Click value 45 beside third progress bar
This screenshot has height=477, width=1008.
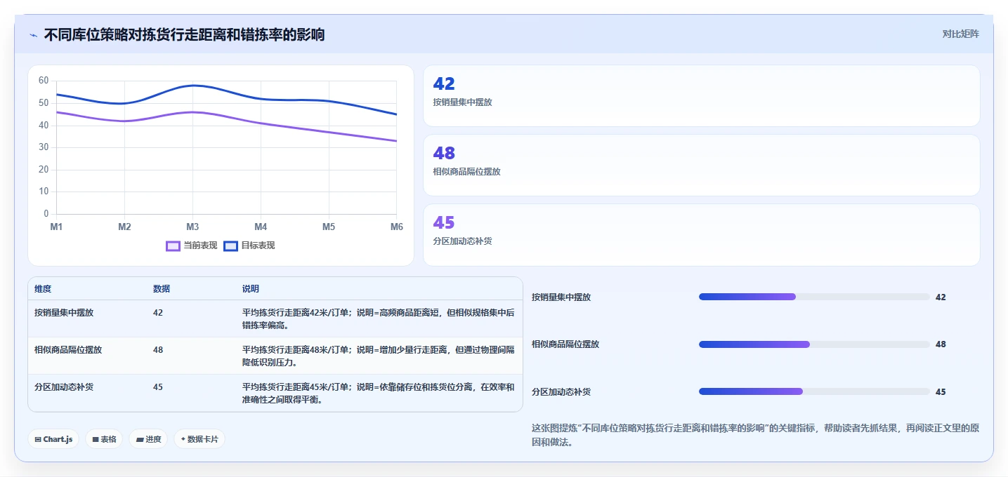[941, 391]
